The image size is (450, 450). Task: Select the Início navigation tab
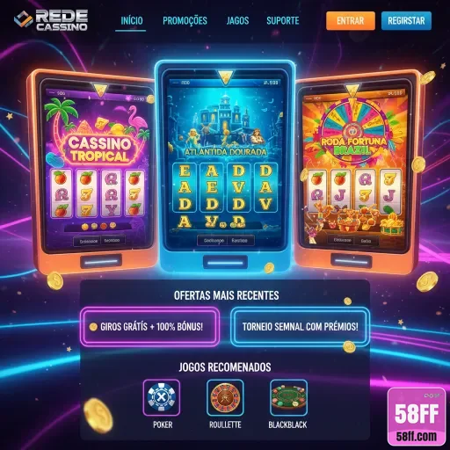point(132,21)
